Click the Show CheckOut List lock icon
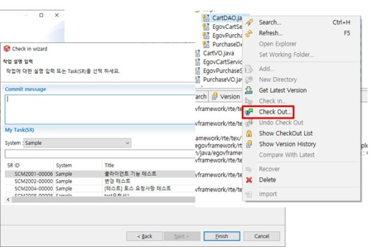The image size is (372, 247). (x=249, y=133)
